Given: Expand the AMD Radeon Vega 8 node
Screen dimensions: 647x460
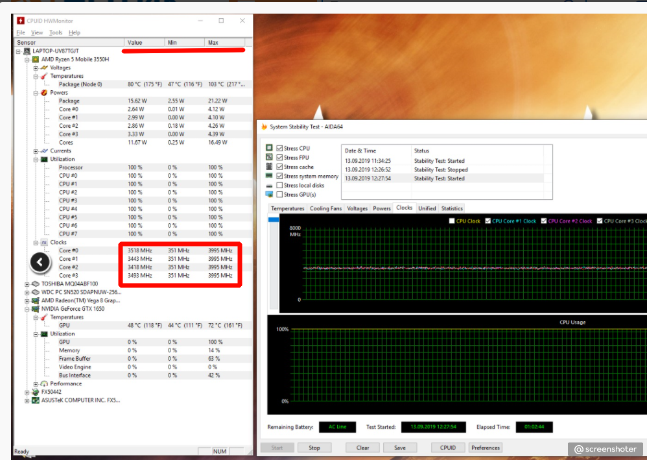Looking at the screenshot, I should (x=27, y=300).
